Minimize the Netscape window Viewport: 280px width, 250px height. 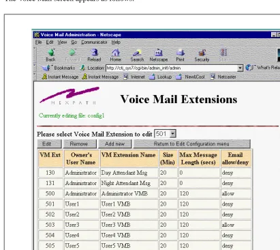coord(274,35)
